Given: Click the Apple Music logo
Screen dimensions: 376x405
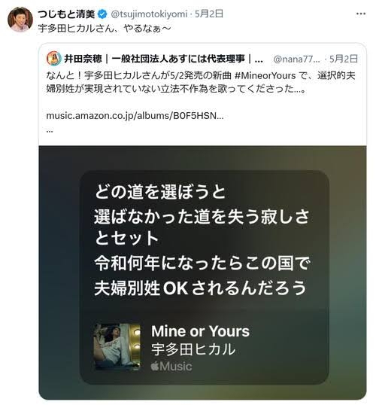Looking at the screenshot, I should pos(171,367).
